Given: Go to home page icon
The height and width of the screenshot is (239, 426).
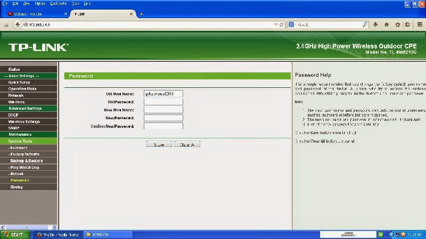Looking at the screenshot, I should 387,24.
